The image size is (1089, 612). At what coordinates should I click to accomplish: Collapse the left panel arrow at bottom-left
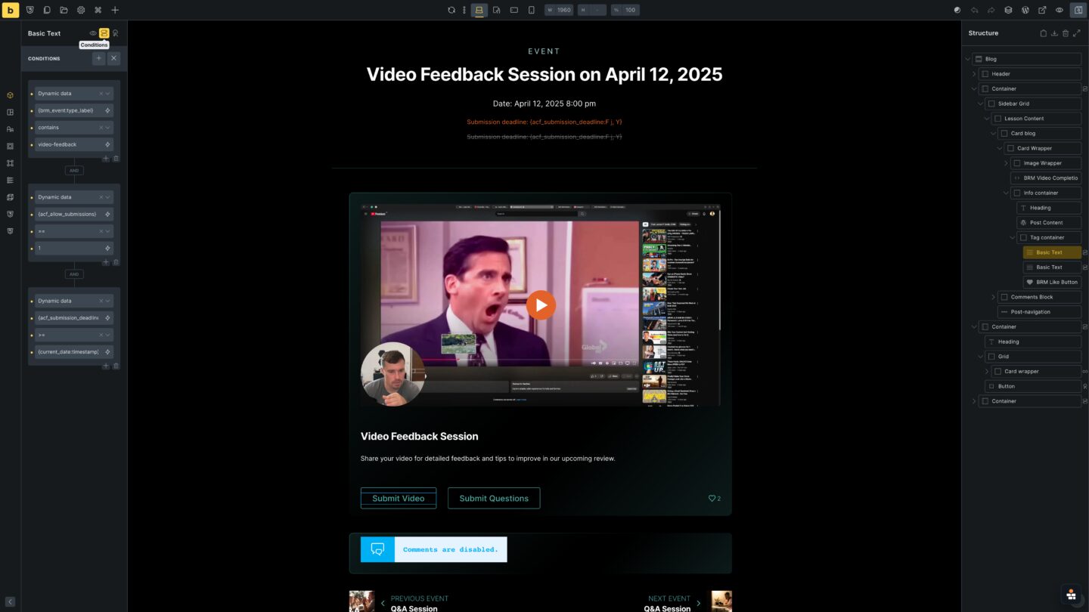coord(10,602)
